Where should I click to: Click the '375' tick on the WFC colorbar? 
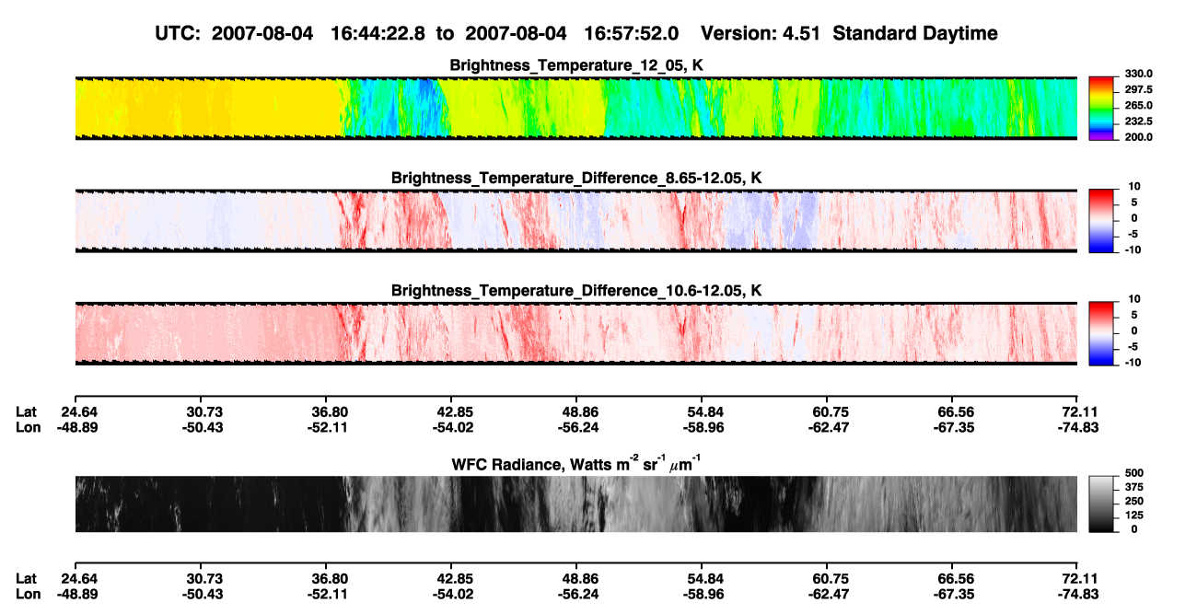tap(1134, 487)
